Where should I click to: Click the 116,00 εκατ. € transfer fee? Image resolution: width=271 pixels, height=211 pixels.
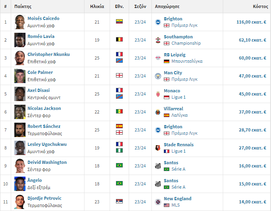click(251, 22)
